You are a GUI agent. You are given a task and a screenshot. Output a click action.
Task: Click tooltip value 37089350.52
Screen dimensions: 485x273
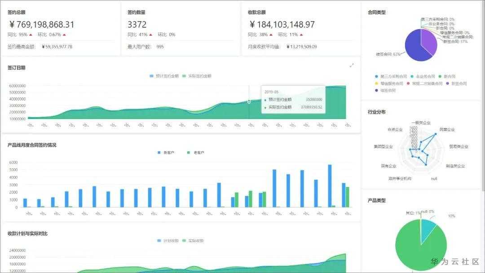pyautogui.click(x=312, y=107)
